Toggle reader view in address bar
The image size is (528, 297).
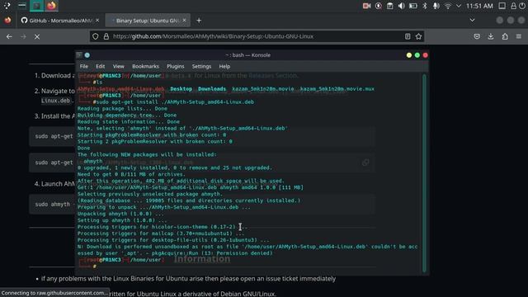click(408, 36)
